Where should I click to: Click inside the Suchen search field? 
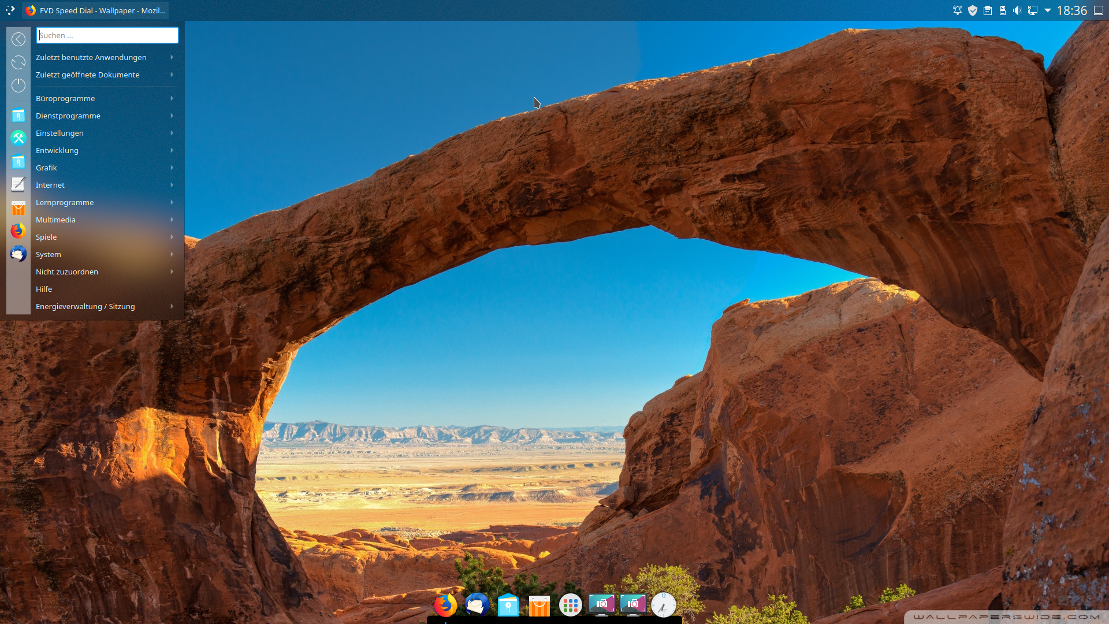tap(107, 35)
